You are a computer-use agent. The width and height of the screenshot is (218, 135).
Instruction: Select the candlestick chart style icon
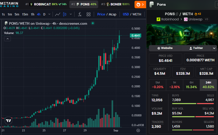(x=65, y=14)
